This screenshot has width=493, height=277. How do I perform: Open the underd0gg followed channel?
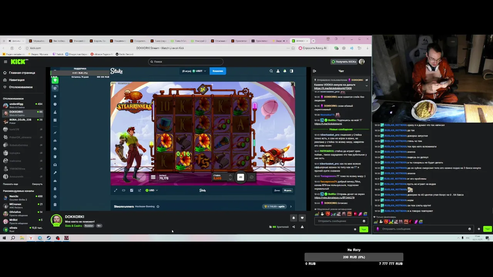tap(22, 105)
